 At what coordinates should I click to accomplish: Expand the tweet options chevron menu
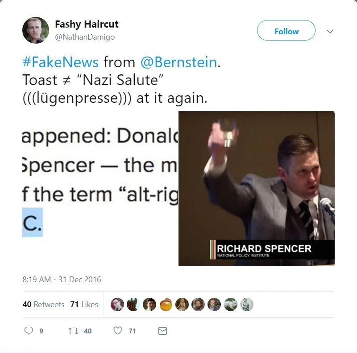click(x=330, y=32)
